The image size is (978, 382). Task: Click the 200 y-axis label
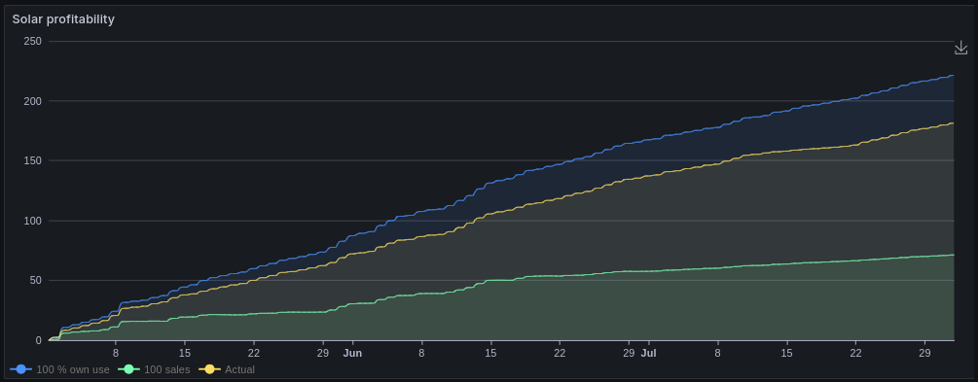pos(33,101)
